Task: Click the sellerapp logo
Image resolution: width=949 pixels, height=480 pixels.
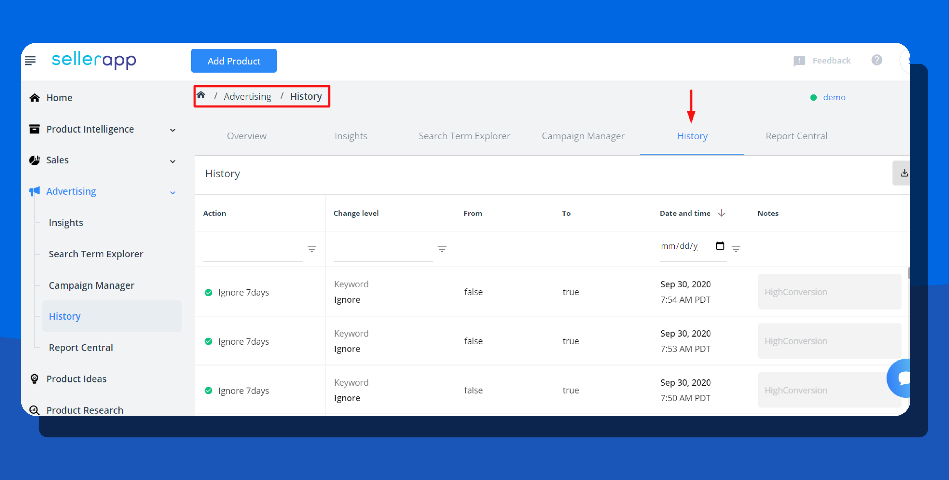Action: pyautogui.click(x=94, y=60)
